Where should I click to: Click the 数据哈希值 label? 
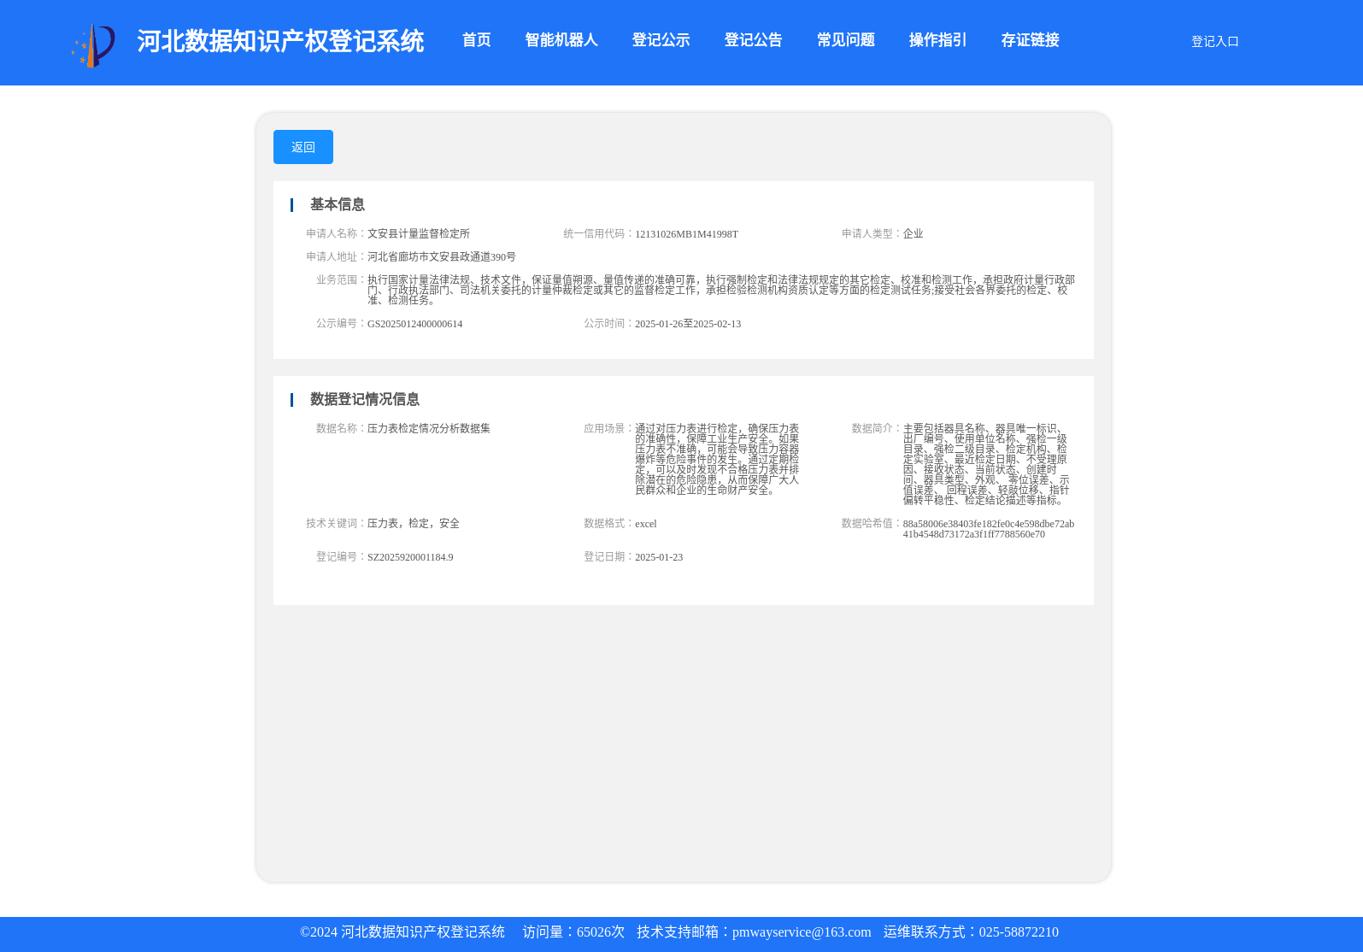point(872,523)
